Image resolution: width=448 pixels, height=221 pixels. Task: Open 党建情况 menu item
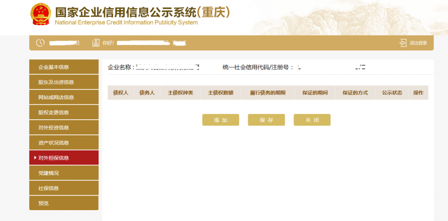tap(64, 173)
